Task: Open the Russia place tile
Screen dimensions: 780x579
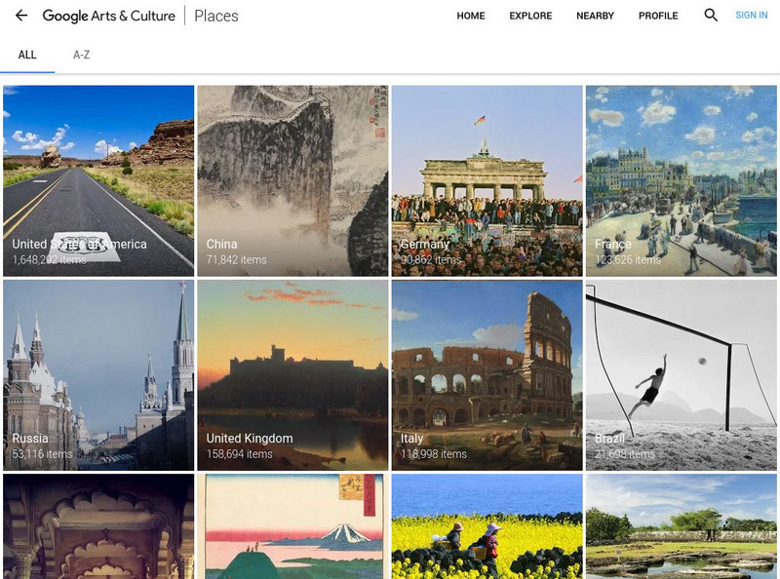Action: click(98, 375)
